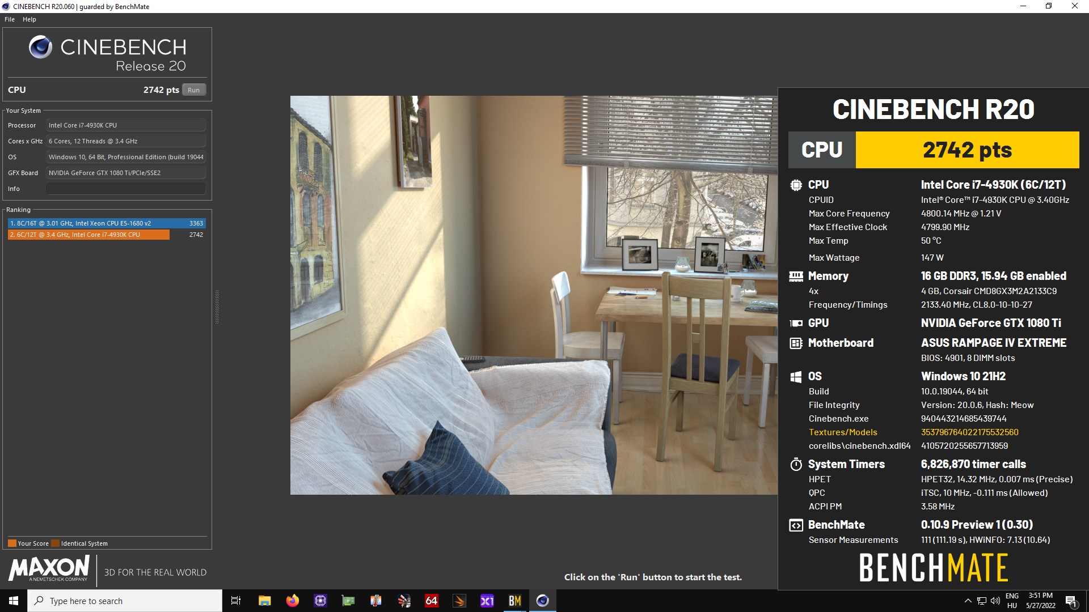Click the System Timers clock icon
Viewport: 1089px width, 612px height.
pyautogui.click(x=796, y=465)
